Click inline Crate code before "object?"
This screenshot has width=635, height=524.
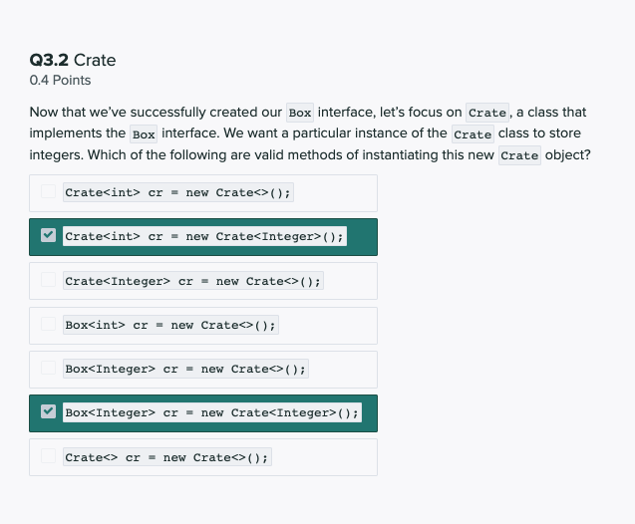coord(519,156)
